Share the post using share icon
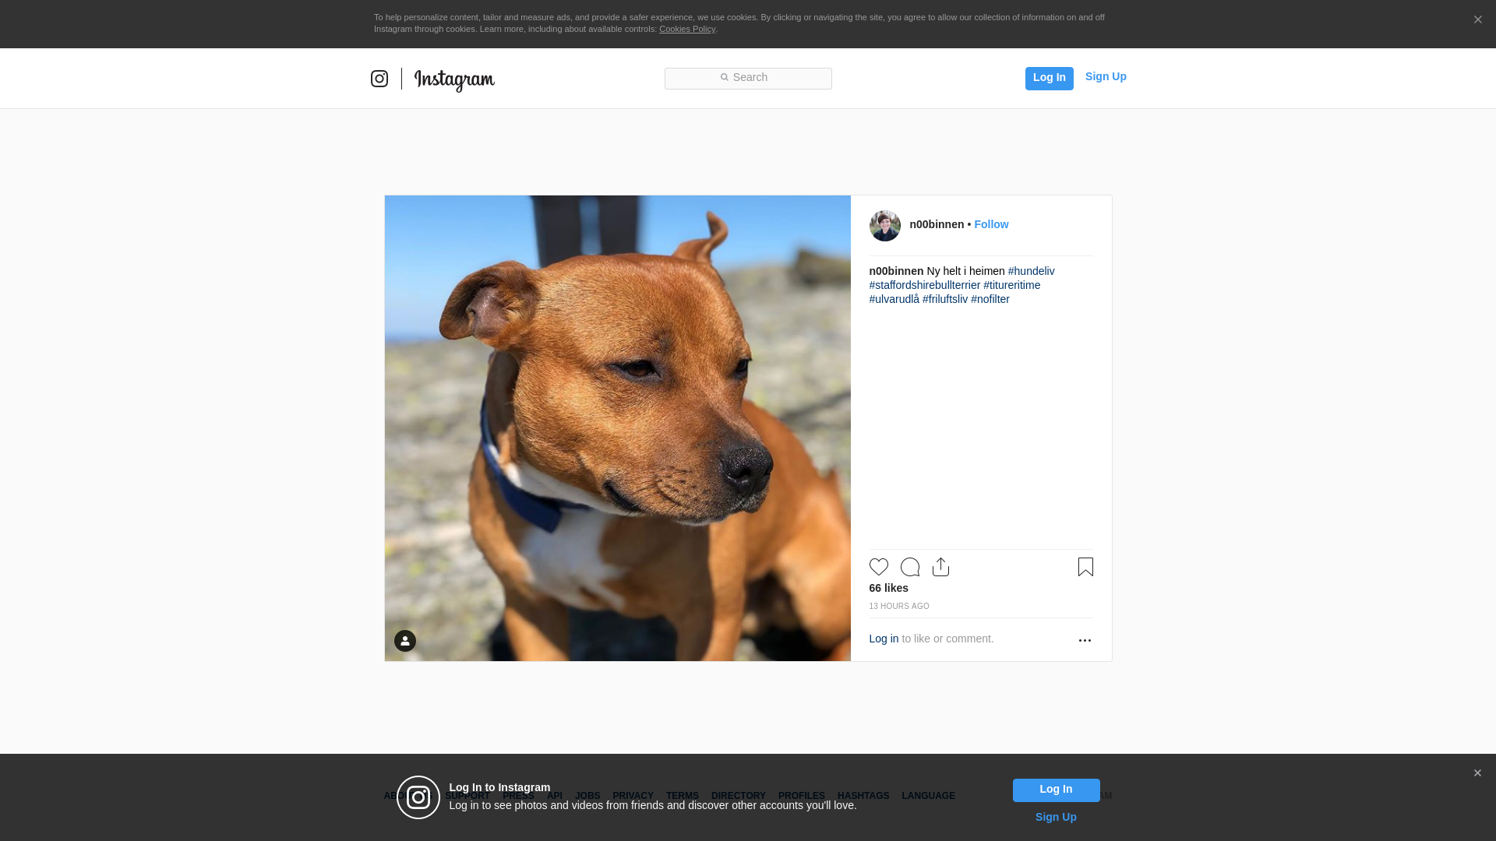Screen dimensions: 1496x841 point(940,567)
